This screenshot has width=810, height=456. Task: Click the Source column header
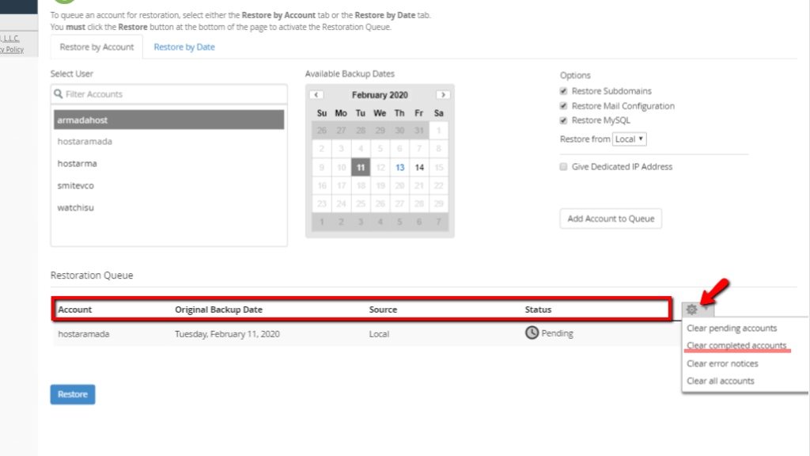point(383,310)
